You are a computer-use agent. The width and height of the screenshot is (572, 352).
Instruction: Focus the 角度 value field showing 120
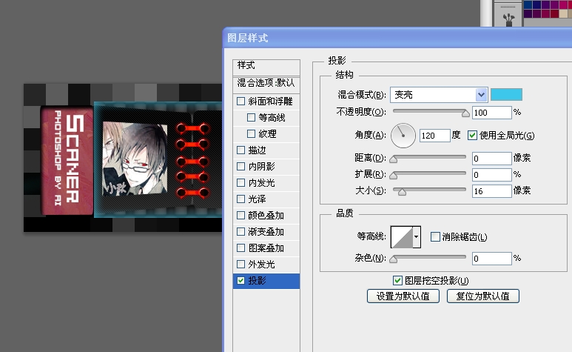[x=435, y=136]
